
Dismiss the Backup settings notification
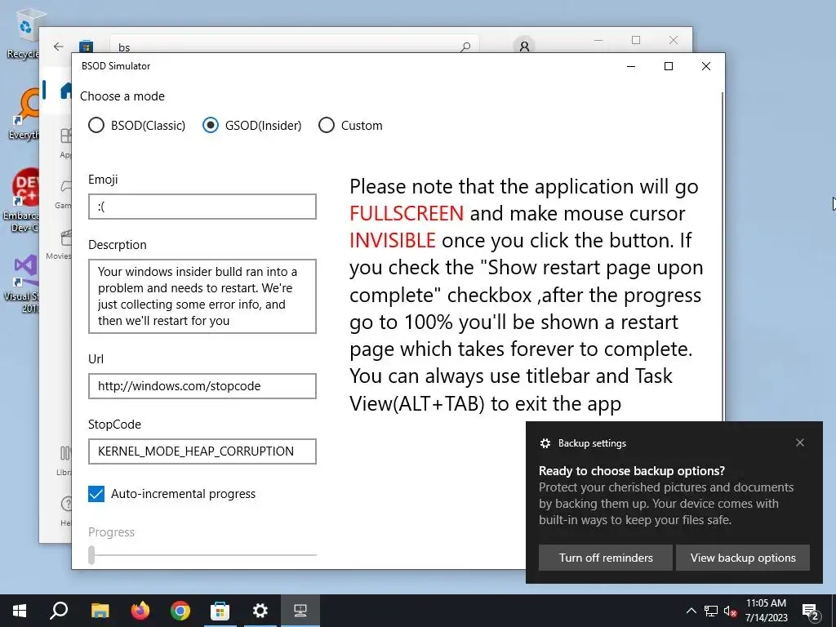tap(800, 442)
